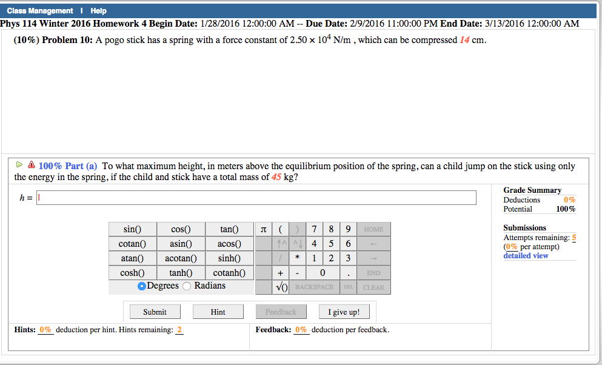Click the subscript down-arrow key
The width and height of the screenshot is (602, 365).
tap(297, 244)
